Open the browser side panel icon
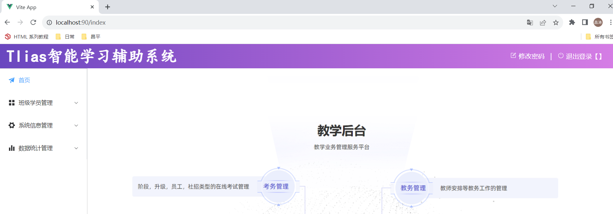 pos(585,22)
